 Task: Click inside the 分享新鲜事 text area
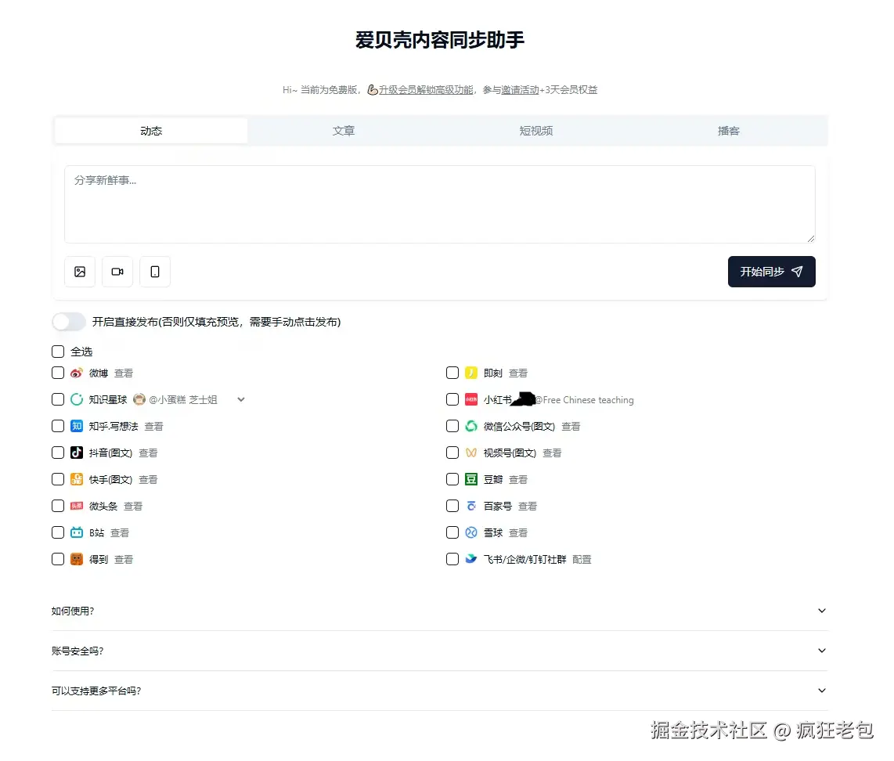(x=439, y=204)
